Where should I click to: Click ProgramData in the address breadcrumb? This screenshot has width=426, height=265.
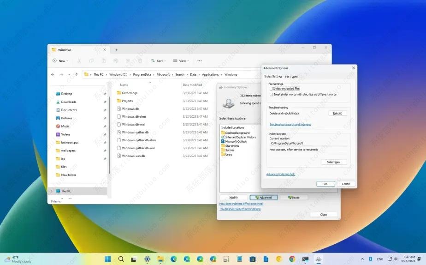pyautogui.click(x=142, y=74)
